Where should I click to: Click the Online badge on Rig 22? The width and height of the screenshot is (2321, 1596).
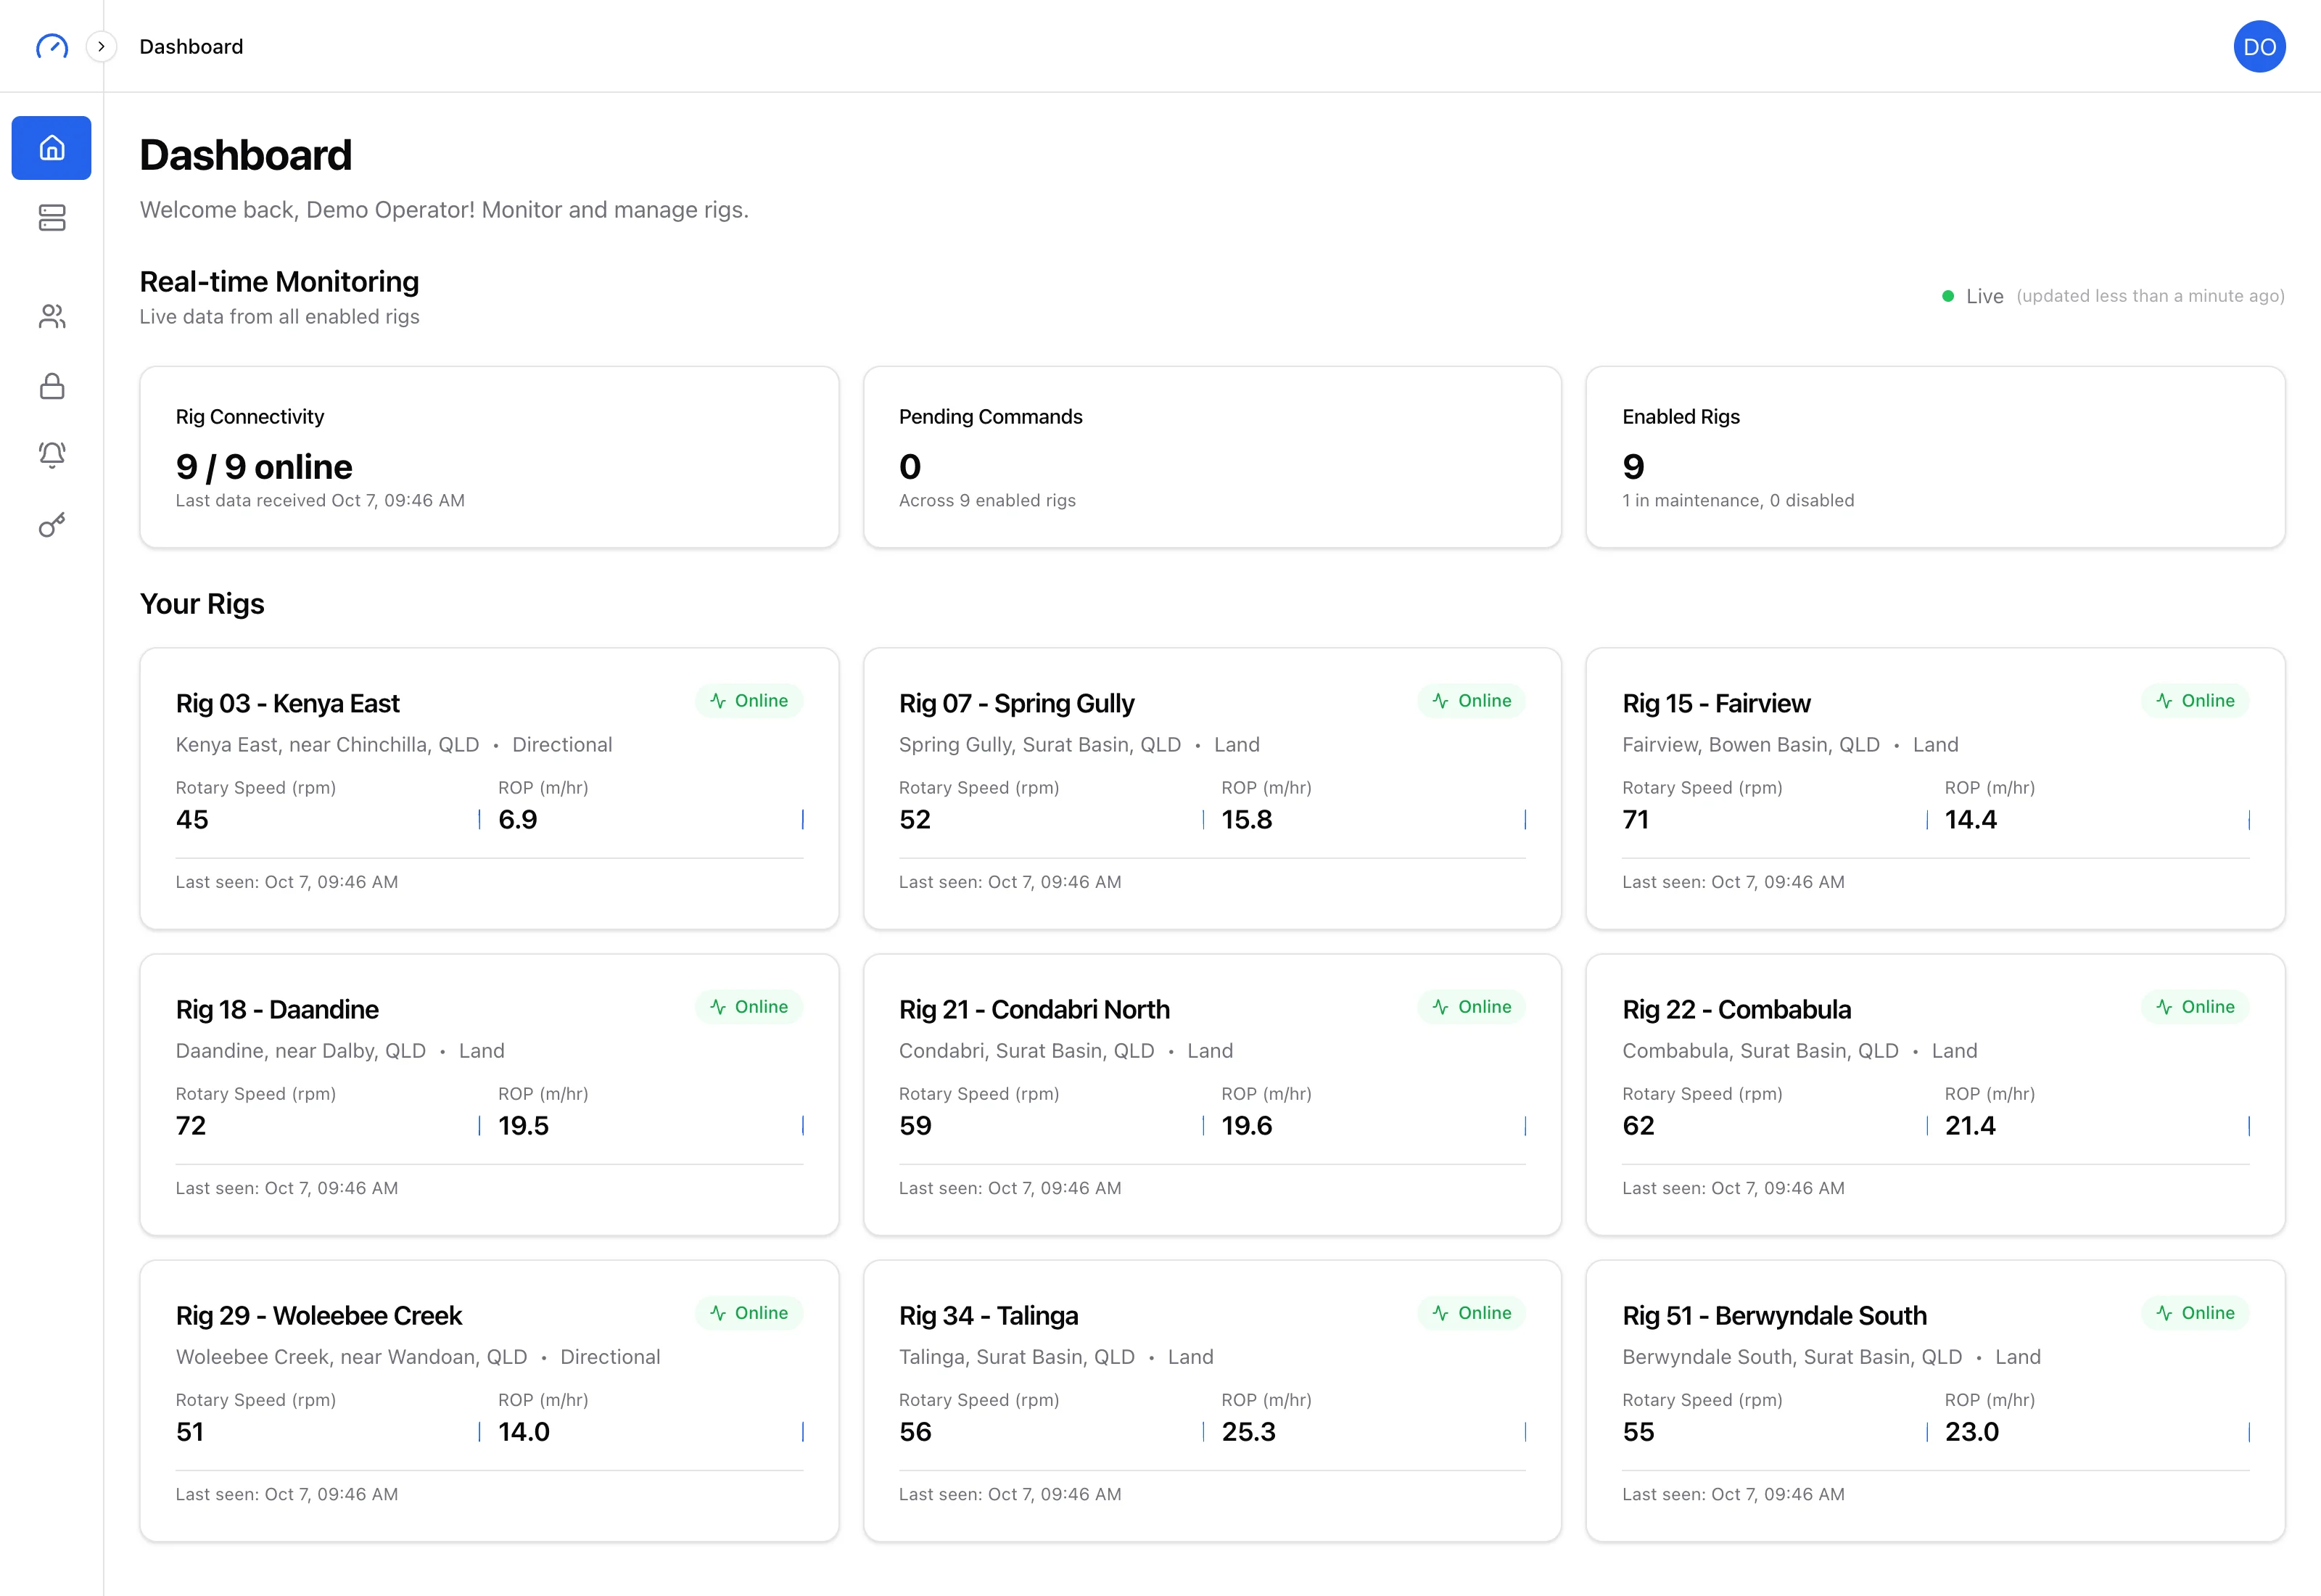click(2195, 1007)
